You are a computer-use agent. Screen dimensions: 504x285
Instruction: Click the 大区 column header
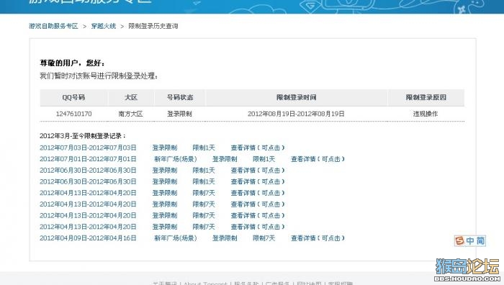[x=131, y=97]
